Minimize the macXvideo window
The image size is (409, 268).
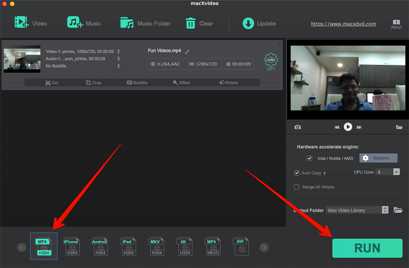click(x=12, y=4)
